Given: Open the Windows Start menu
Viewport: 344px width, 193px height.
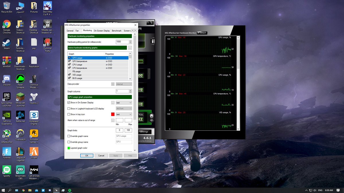Looking at the screenshot, I should 3,190.
